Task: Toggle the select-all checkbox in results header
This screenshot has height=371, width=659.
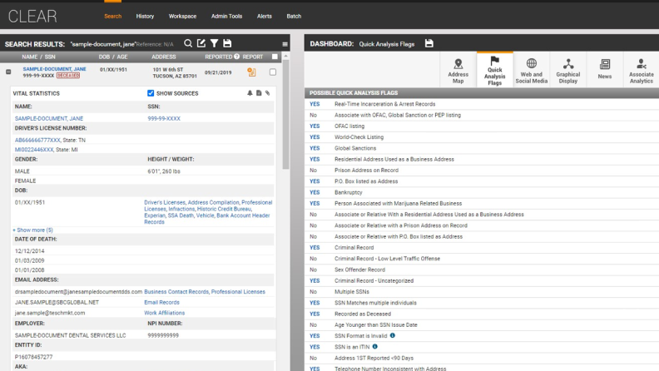Action: [273, 57]
